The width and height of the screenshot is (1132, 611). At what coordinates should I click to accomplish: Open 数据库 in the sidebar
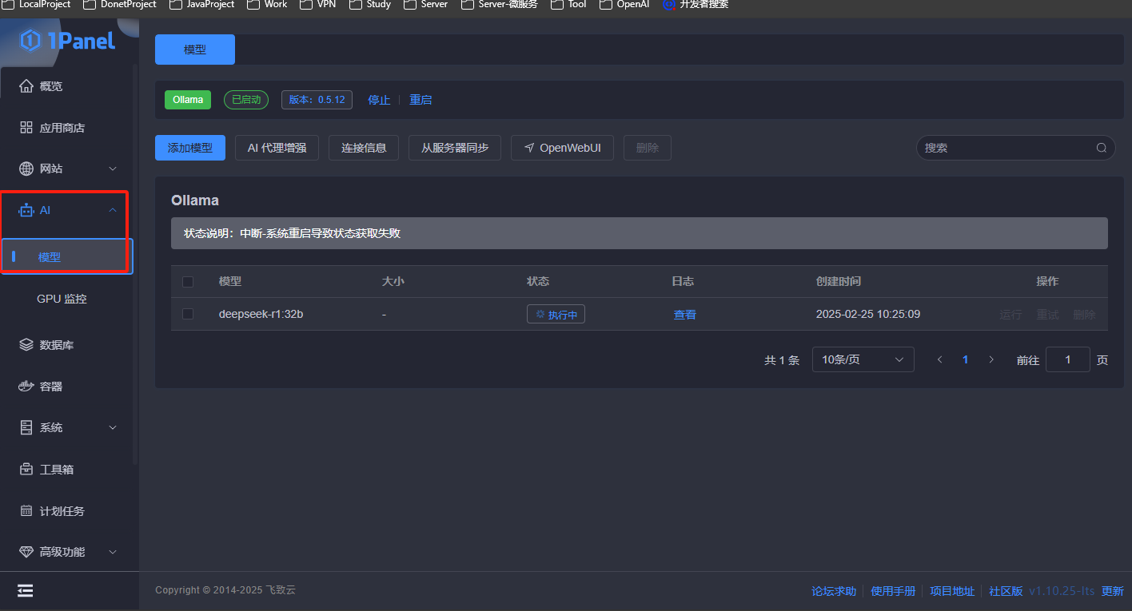[57, 345]
